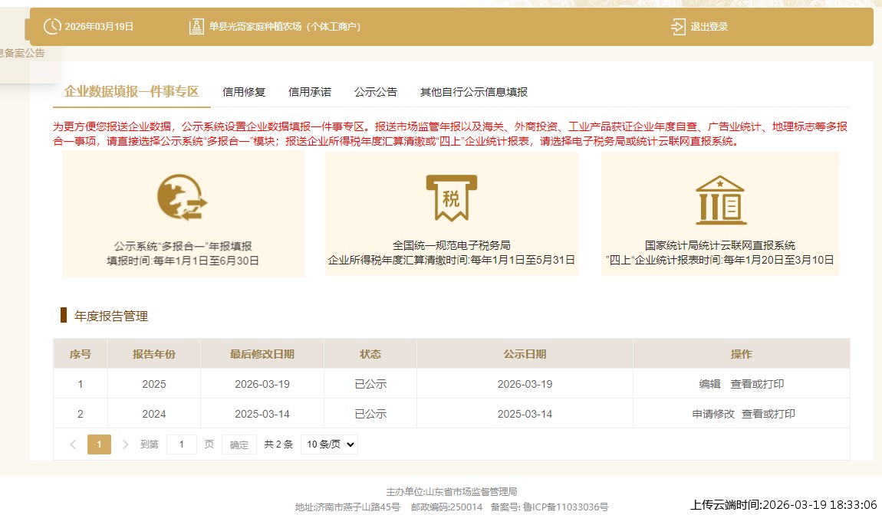This screenshot has height=515, width=882.
Task: Click 编辑 for the 2025 report
Action: coord(709,384)
